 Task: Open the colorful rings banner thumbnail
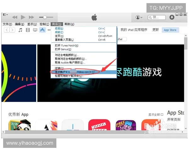point(19,73)
